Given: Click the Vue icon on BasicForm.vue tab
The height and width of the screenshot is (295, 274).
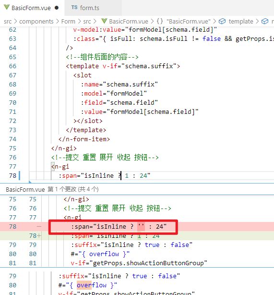Looking at the screenshot, I should [x=7, y=8].
